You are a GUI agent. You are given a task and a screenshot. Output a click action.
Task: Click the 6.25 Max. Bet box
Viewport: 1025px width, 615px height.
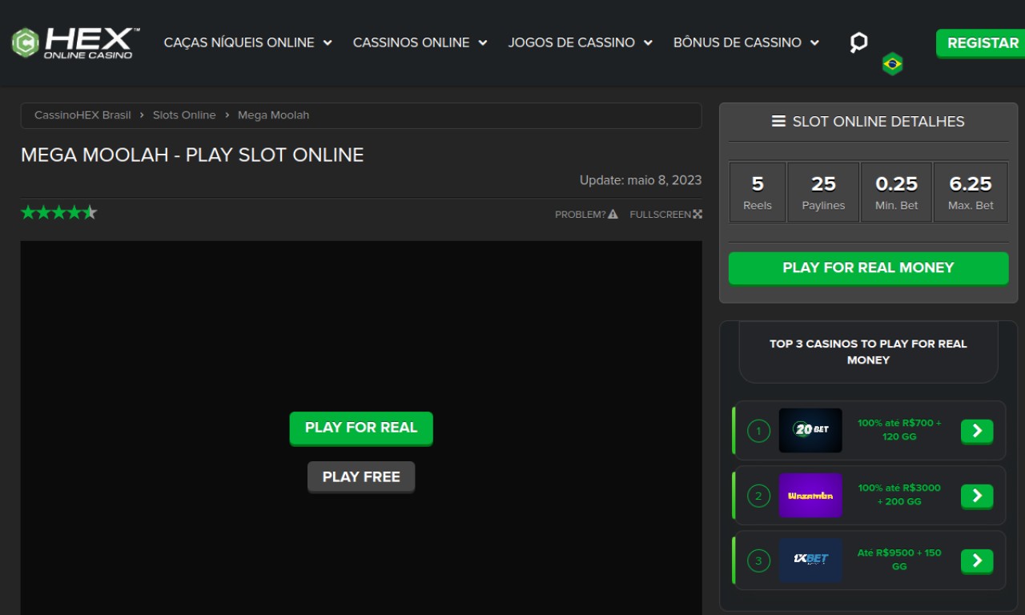click(971, 192)
